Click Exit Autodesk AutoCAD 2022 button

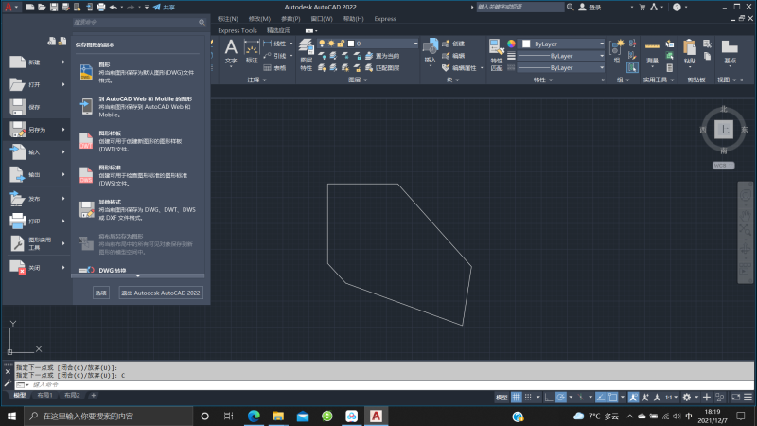coord(161,293)
